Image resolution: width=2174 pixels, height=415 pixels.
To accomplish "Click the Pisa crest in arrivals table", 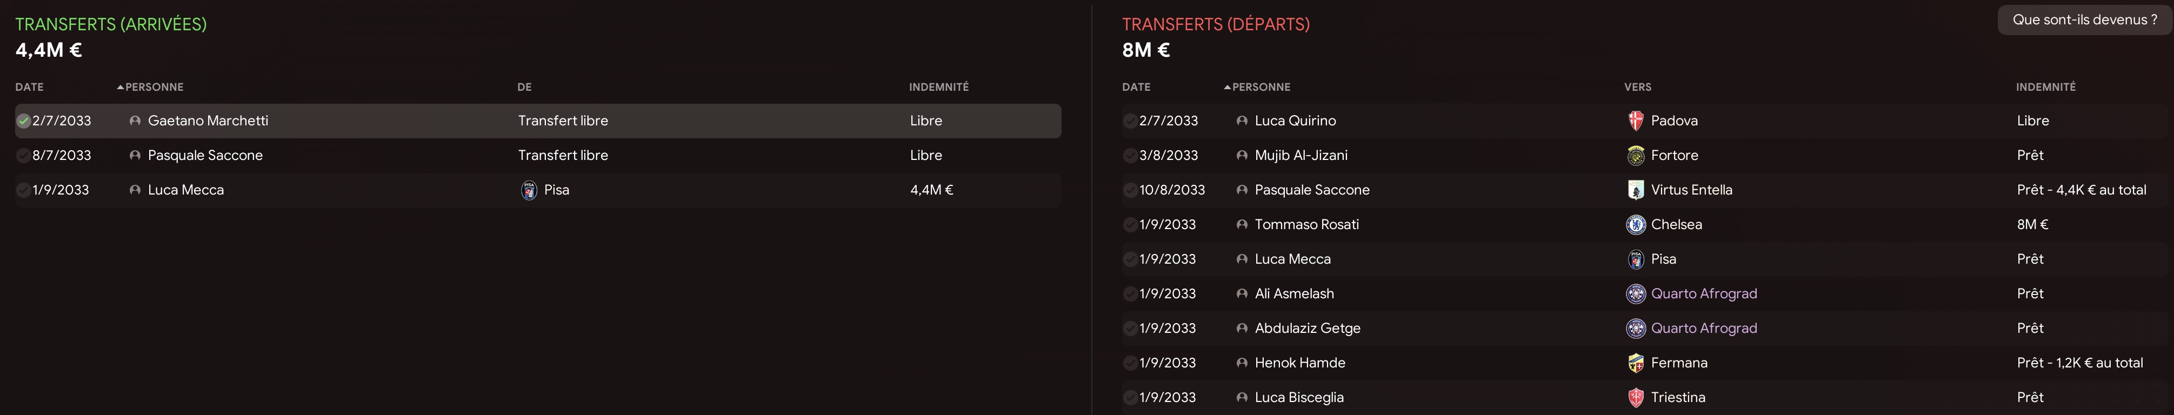I will (x=529, y=190).
